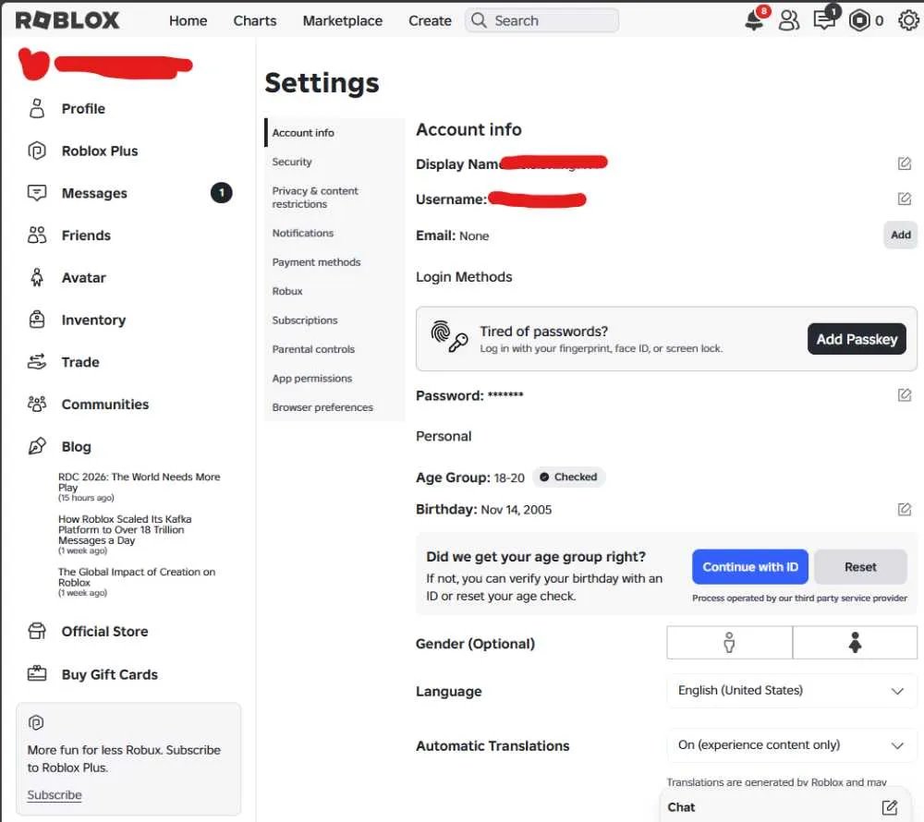
Task: Open the friends/connections icon in top bar
Action: [x=789, y=20]
